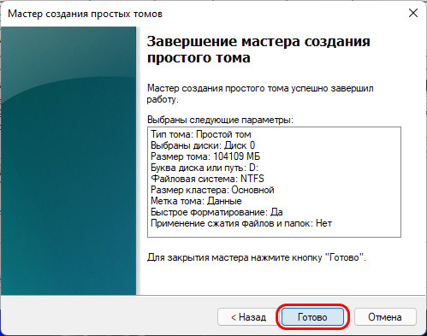Click the text 'Мастер создания простого тома успешно завершил работу'
The width and height of the screenshot is (427, 336).
click(260, 94)
